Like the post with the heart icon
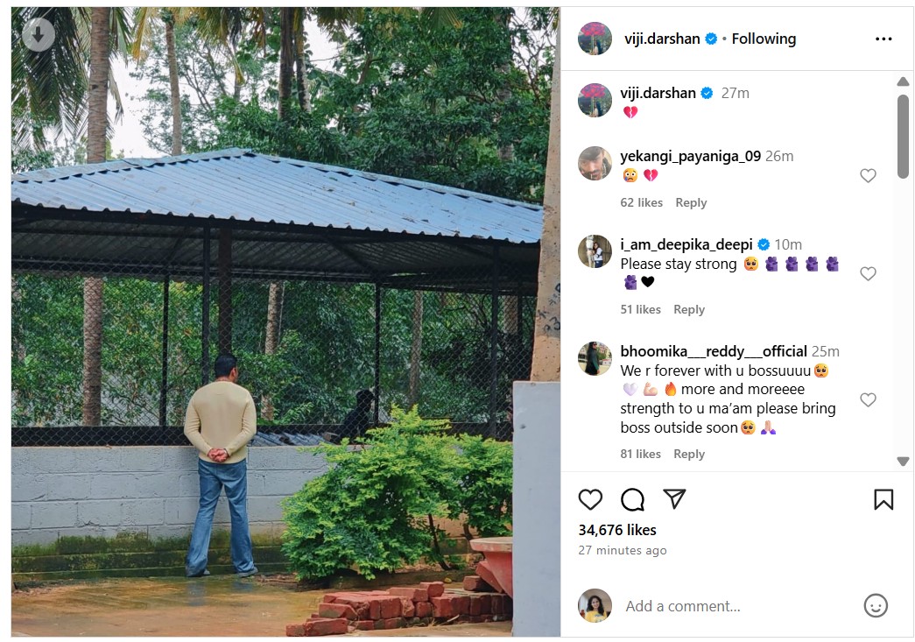The width and height of the screenshot is (915, 642). point(590,499)
